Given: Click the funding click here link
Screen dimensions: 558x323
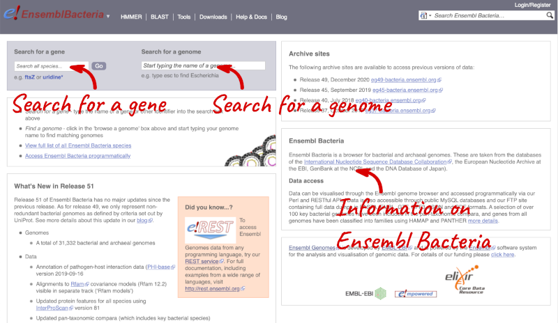Looking at the screenshot, I should point(502,254).
